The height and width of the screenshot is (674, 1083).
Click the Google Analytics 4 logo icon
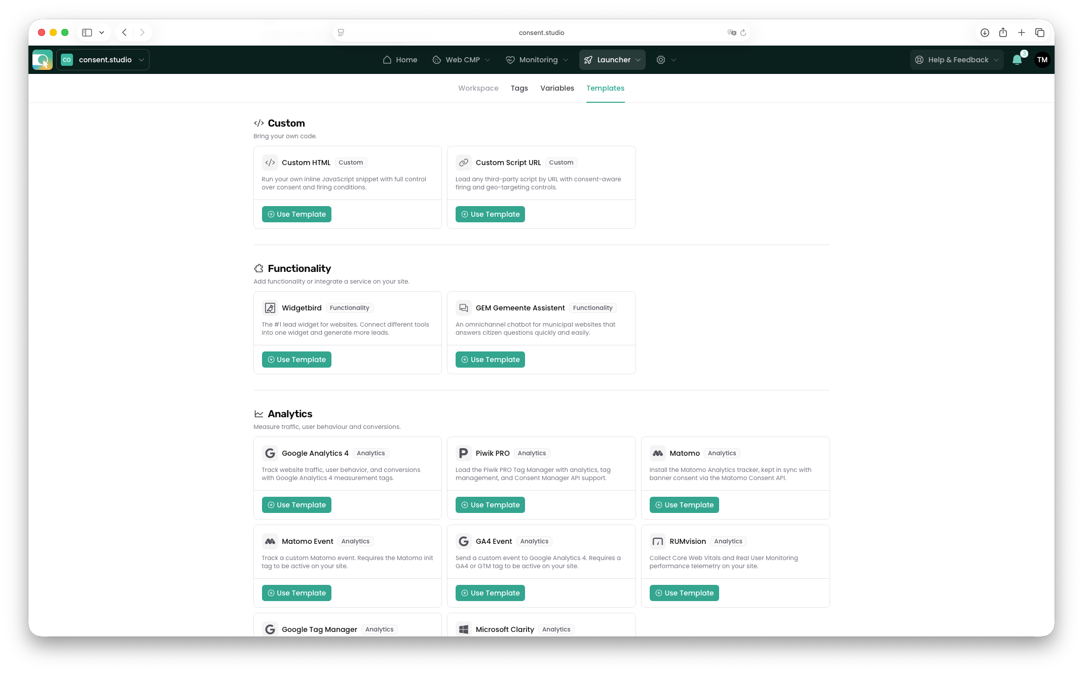click(270, 453)
